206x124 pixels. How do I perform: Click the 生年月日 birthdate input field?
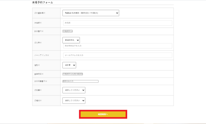pos(73,74)
